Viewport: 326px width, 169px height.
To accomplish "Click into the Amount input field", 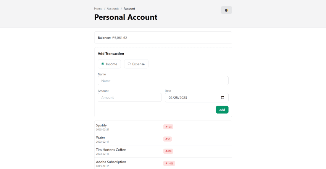I will (x=129, y=98).
